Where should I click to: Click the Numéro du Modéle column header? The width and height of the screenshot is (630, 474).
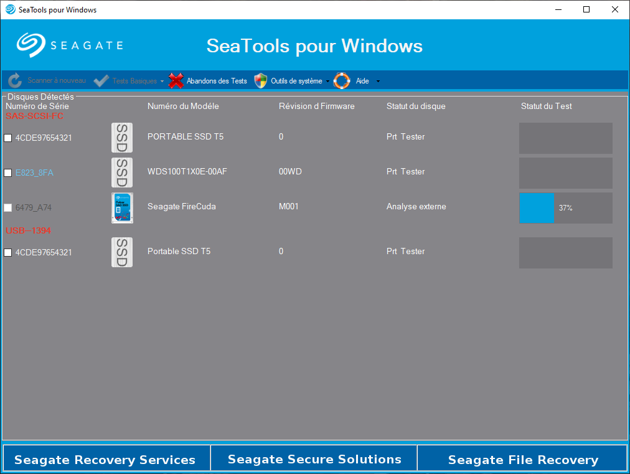(x=183, y=106)
